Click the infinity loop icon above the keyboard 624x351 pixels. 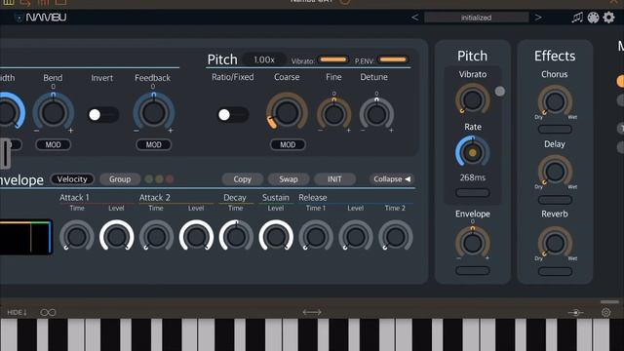(48, 312)
